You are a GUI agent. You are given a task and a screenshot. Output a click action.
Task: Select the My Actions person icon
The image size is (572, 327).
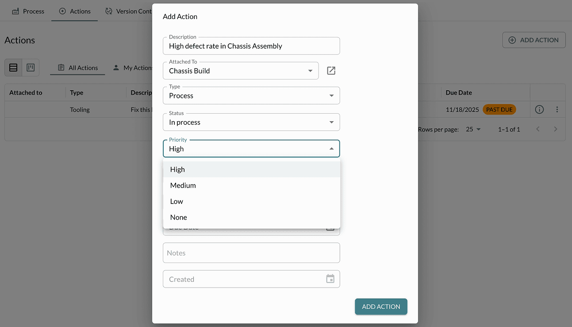click(x=116, y=67)
